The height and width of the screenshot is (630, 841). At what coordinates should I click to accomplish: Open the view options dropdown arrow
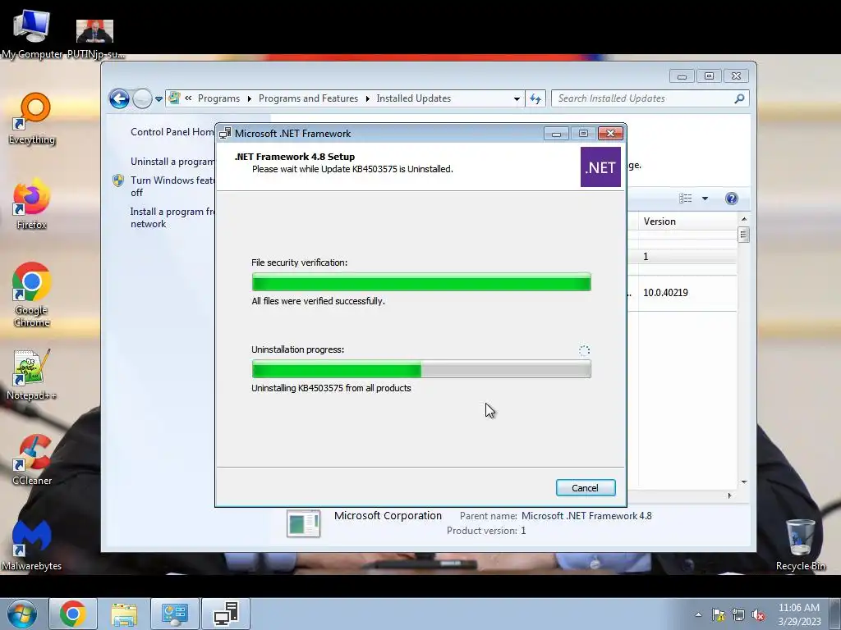point(705,199)
